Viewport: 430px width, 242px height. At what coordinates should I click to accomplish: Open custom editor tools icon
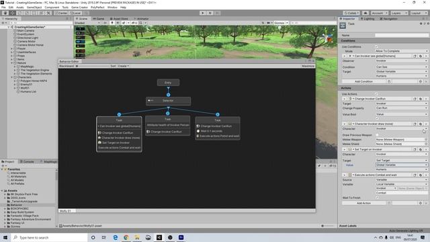(x=48, y=13)
